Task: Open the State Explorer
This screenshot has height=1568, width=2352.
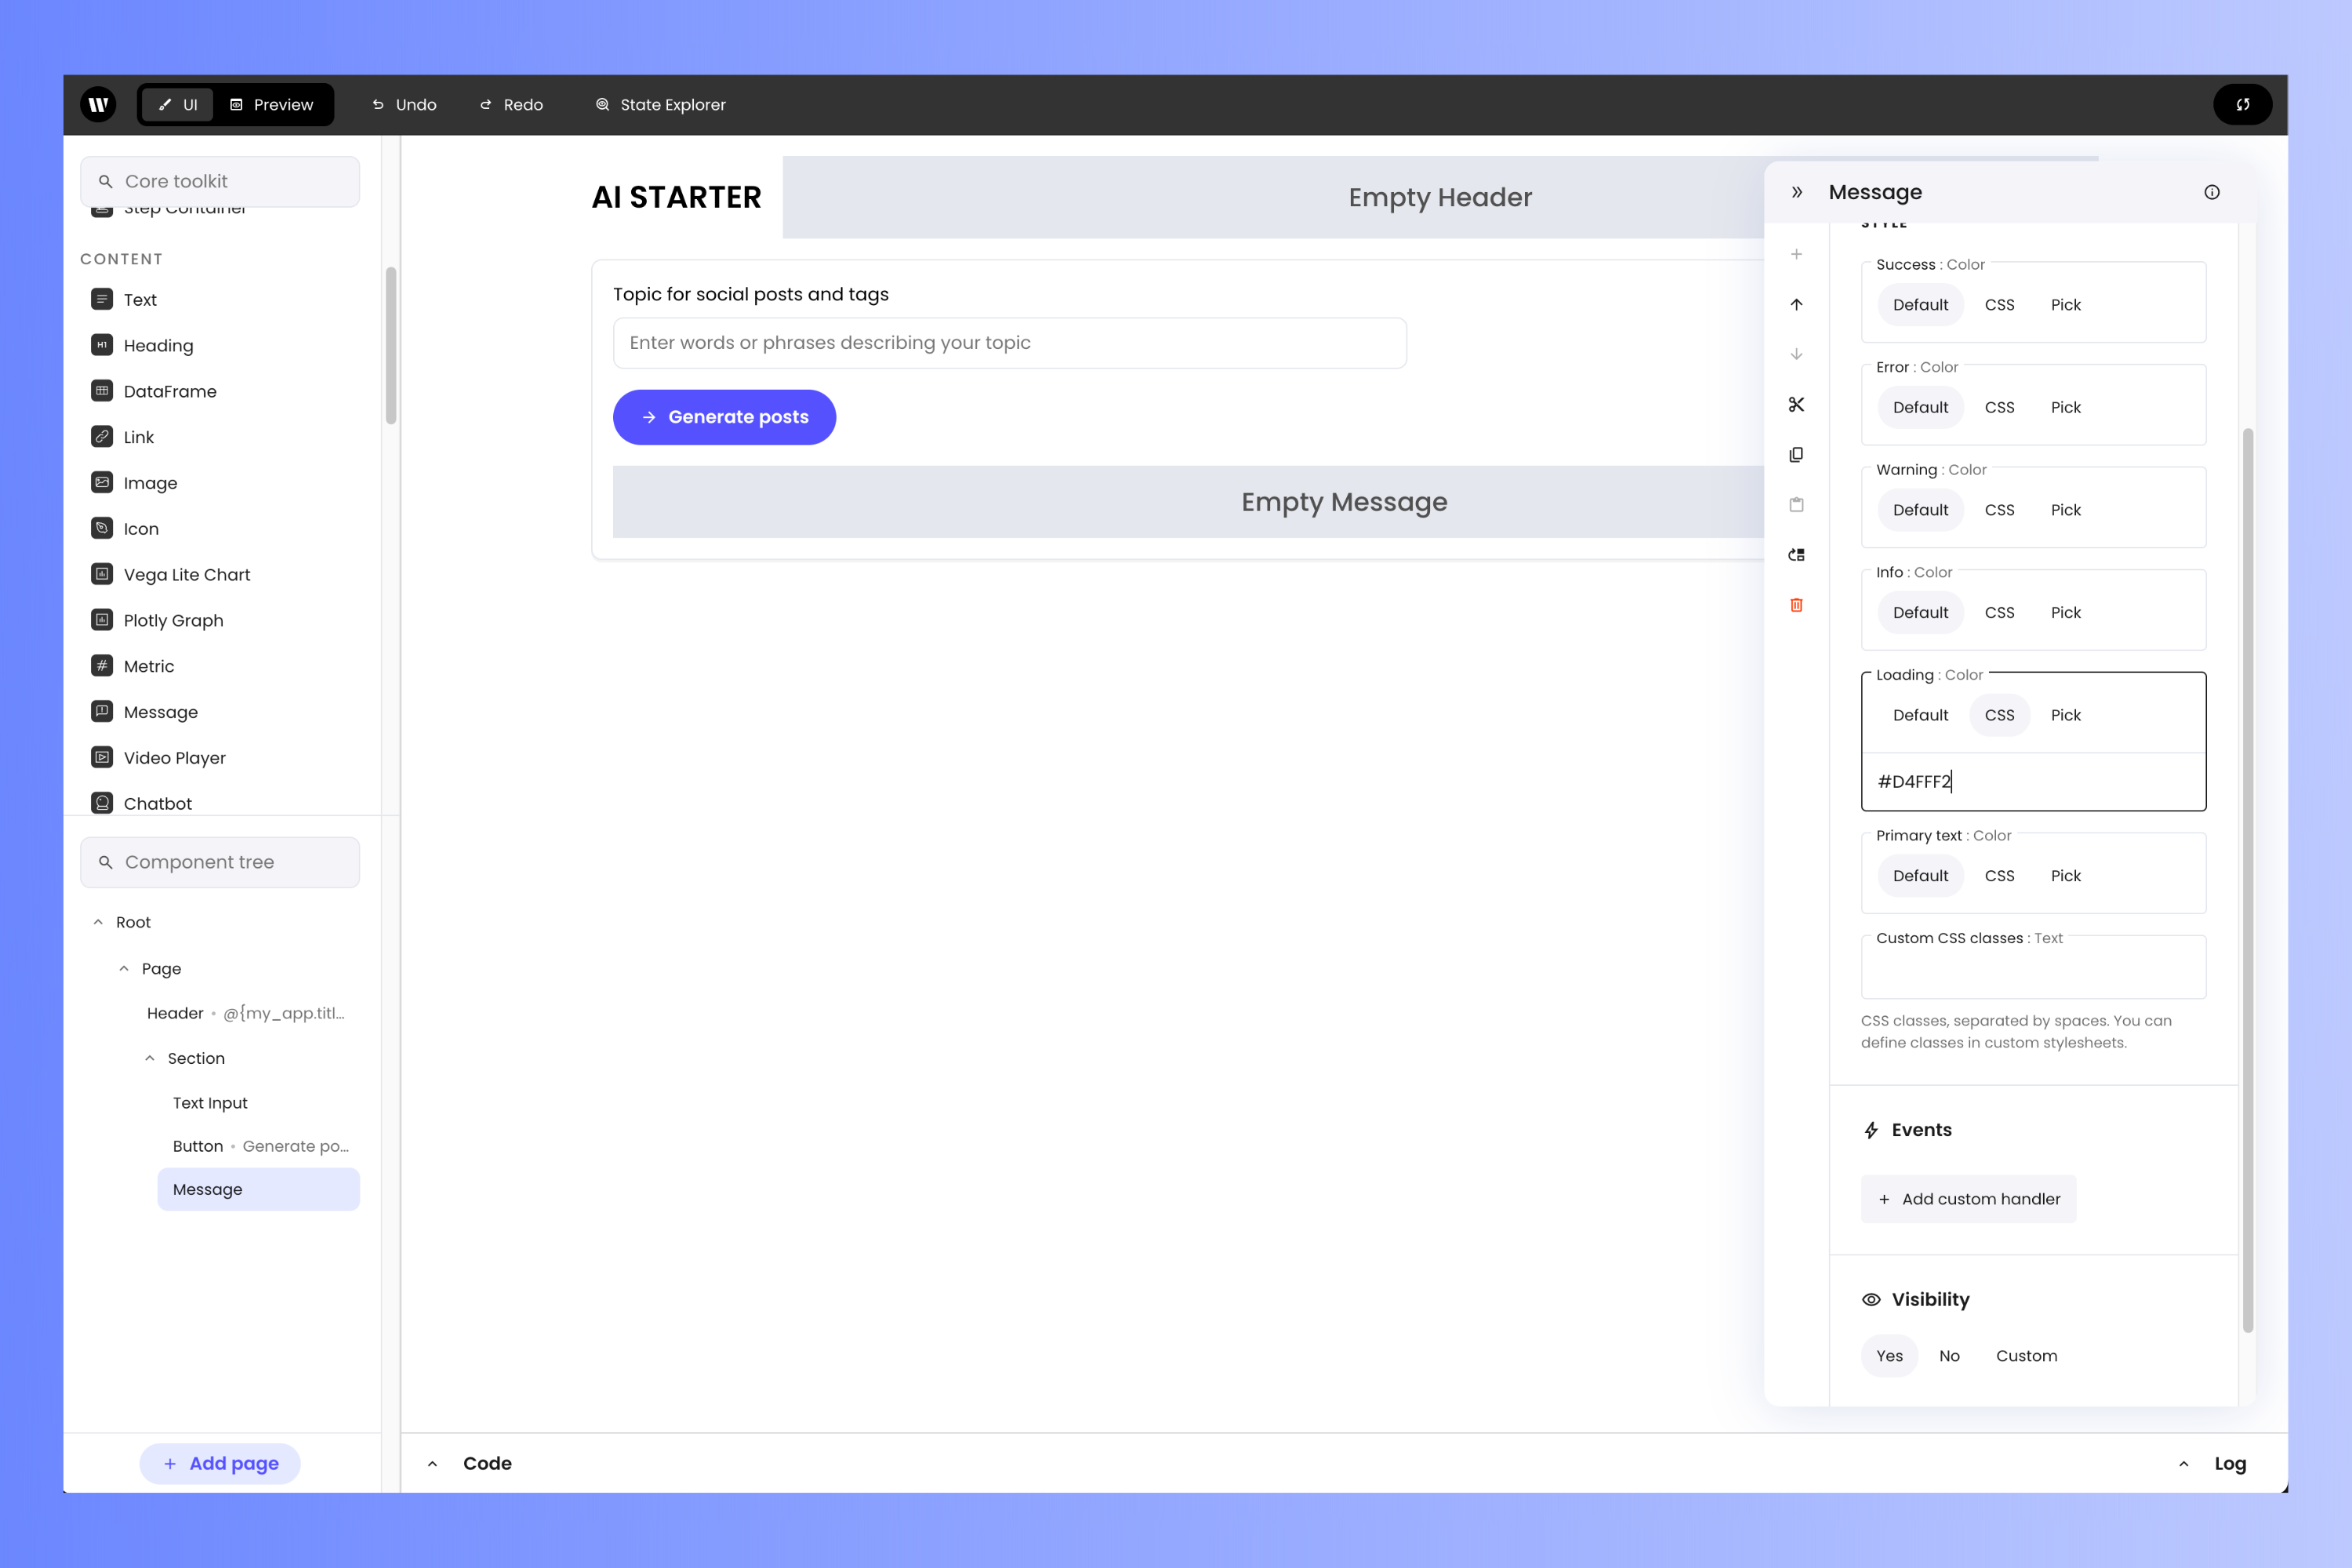Action: coord(660,104)
